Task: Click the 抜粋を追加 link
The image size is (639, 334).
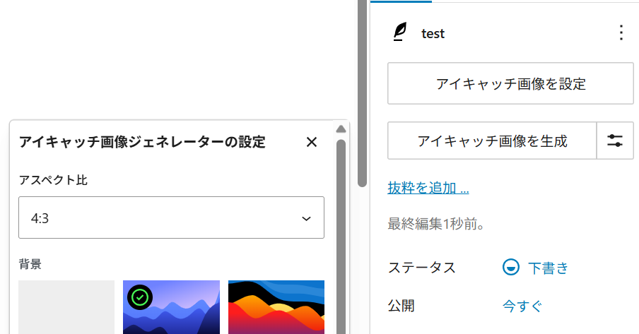Action: coord(428,188)
